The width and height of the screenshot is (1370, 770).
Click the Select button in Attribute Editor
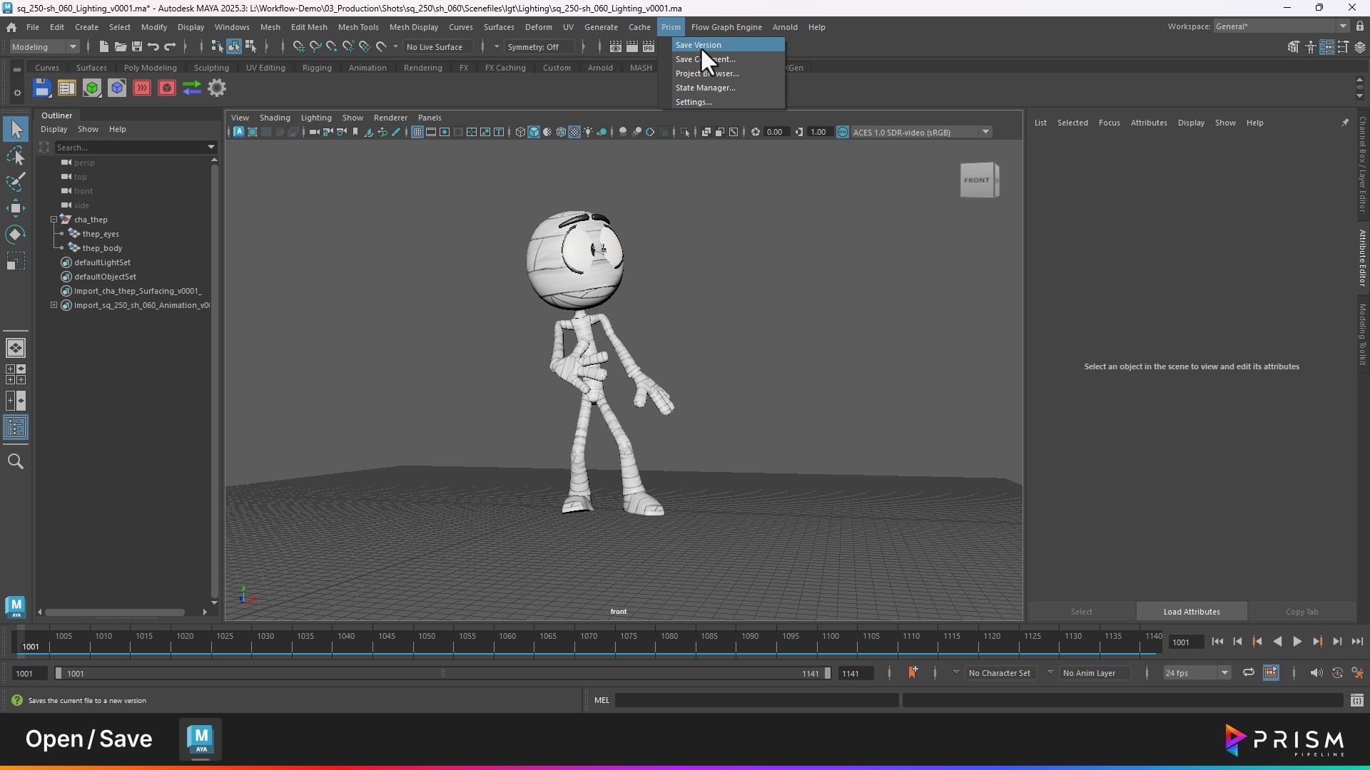click(1081, 612)
